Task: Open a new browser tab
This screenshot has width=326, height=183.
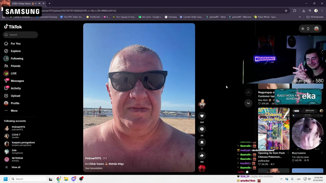Action: click(x=49, y=4)
